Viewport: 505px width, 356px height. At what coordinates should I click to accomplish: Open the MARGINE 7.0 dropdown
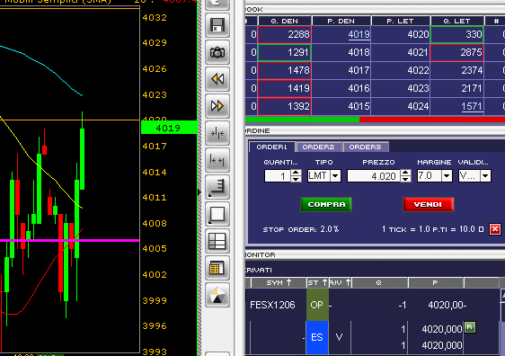tap(447, 176)
